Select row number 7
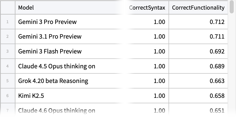This screenshot has height=117, width=236. tap(8, 110)
